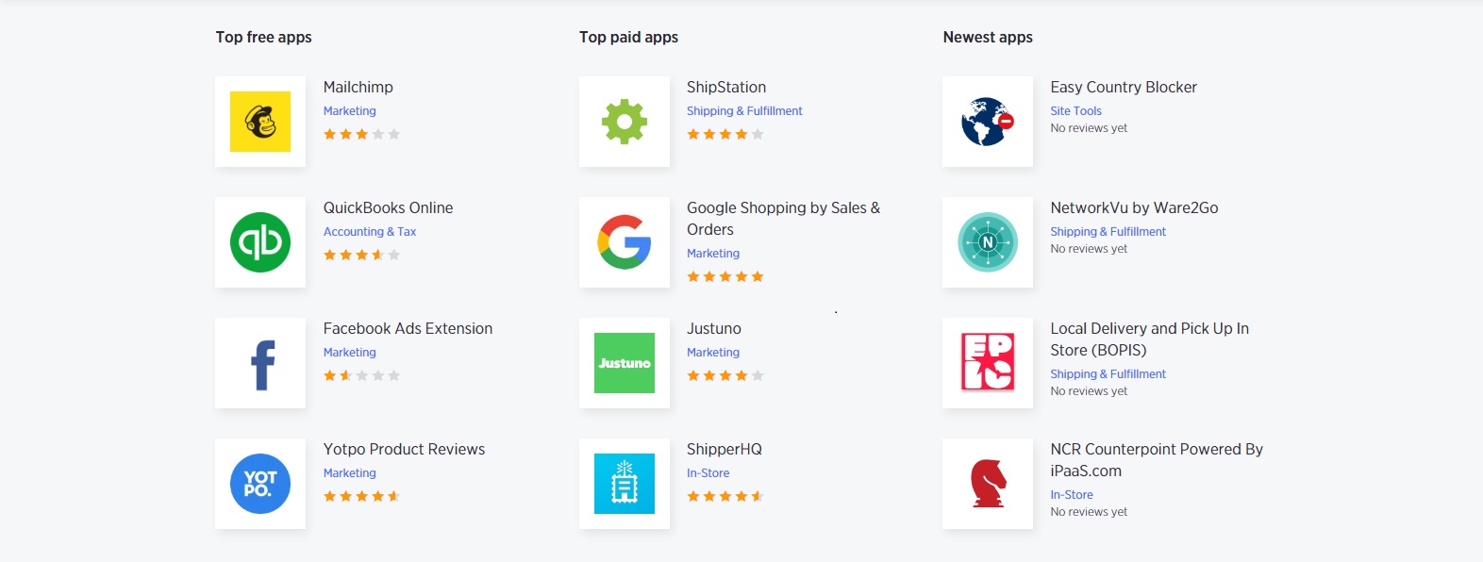
Task: Open the ShipperHQ blue icon
Action: coord(625,484)
